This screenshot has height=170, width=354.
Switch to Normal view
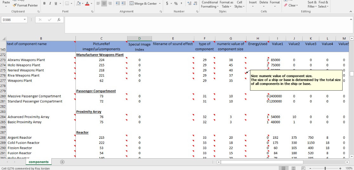click(x=284, y=168)
